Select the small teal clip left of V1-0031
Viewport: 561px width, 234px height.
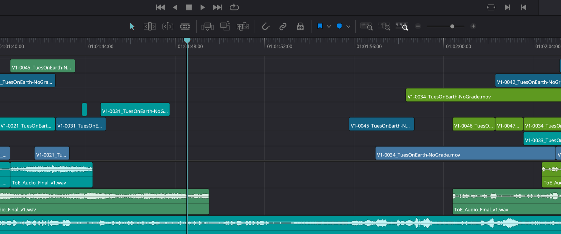pos(84,110)
